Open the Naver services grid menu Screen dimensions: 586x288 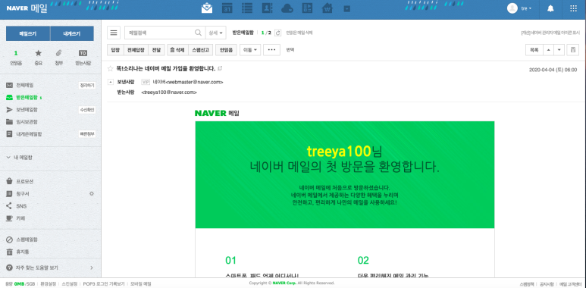click(573, 8)
